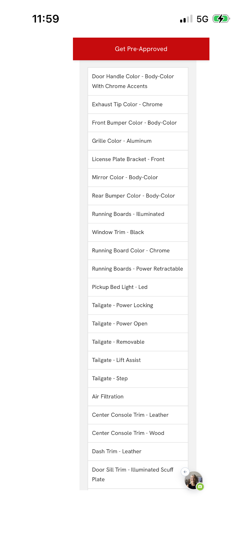251x543 pixels.
Task: Select Grille Color Aluminum row
Action: pos(138,141)
